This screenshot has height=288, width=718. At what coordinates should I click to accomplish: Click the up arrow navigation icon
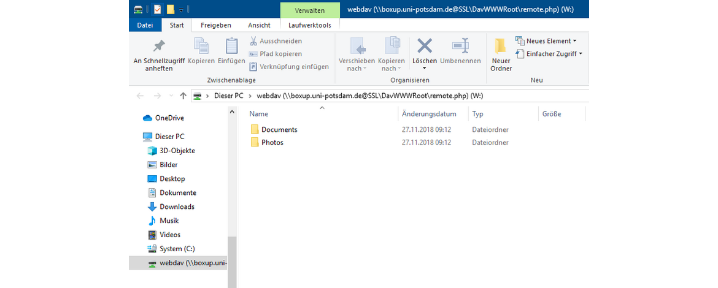pos(183,96)
